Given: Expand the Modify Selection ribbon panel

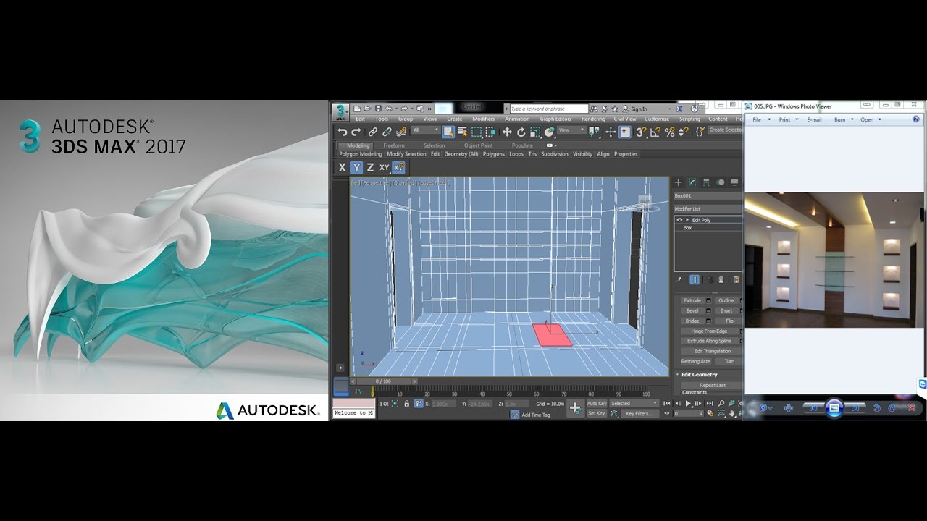Looking at the screenshot, I should click(x=406, y=154).
